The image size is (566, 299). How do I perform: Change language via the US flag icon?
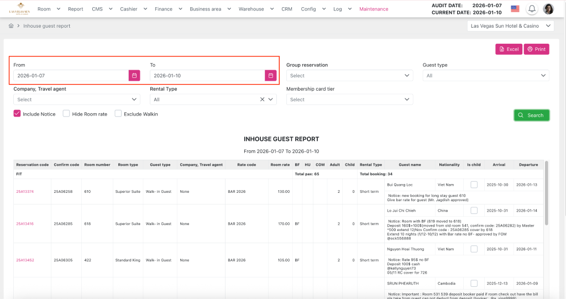515,9
